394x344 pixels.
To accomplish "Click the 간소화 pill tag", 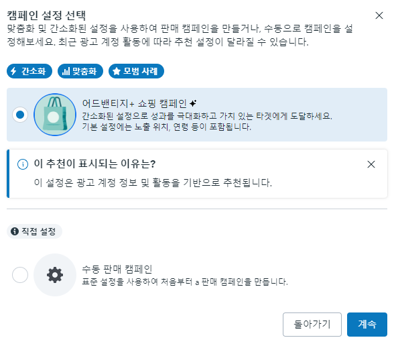I will [x=29, y=71].
